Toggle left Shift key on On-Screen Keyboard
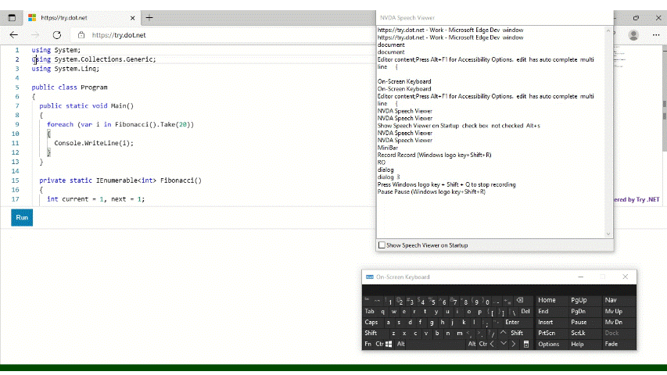Viewport: 667px width, 375px height. click(x=376, y=334)
